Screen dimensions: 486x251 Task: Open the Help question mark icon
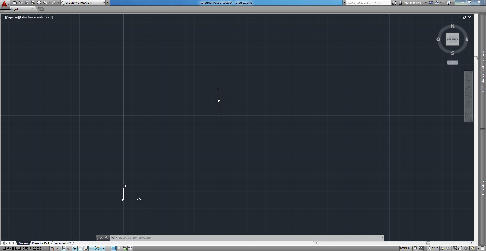coord(448,3)
